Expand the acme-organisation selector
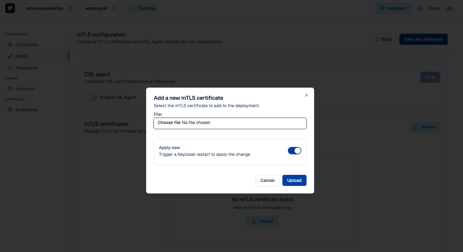Image resolution: width=463 pixels, height=252 pixels. [x=71, y=8]
